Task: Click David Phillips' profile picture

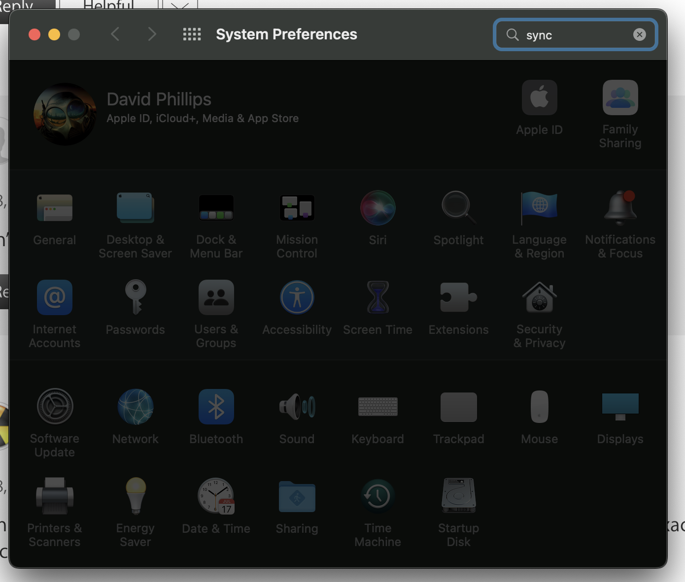Action: [x=65, y=114]
